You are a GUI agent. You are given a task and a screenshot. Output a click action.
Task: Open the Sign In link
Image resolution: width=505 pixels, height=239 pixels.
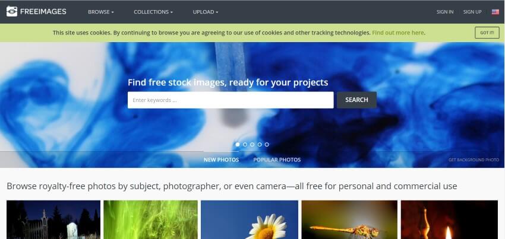point(445,12)
